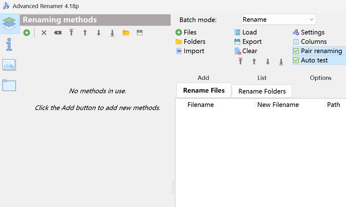The width and height of the screenshot is (346, 207).
Task: Save the method list with the disk icon
Action: tap(139, 32)
